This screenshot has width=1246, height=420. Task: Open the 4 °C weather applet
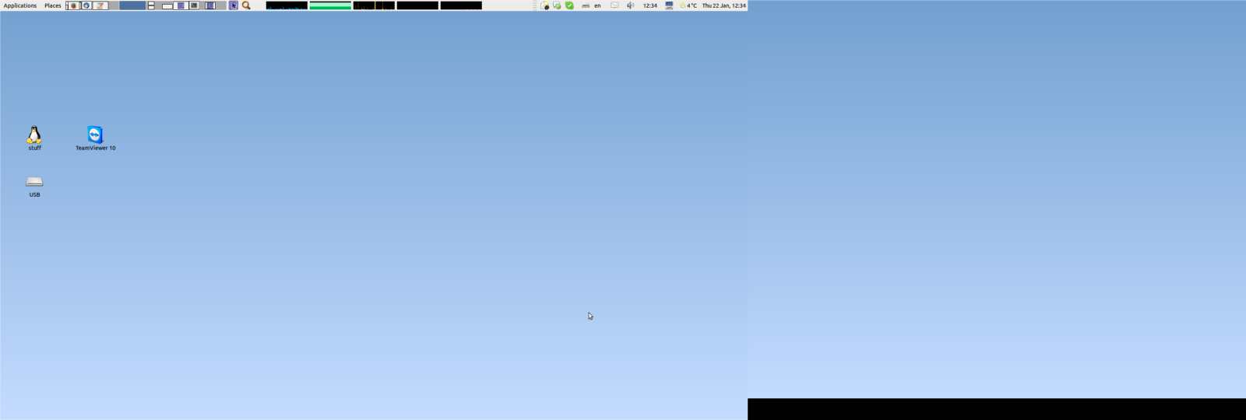[688, 5]
